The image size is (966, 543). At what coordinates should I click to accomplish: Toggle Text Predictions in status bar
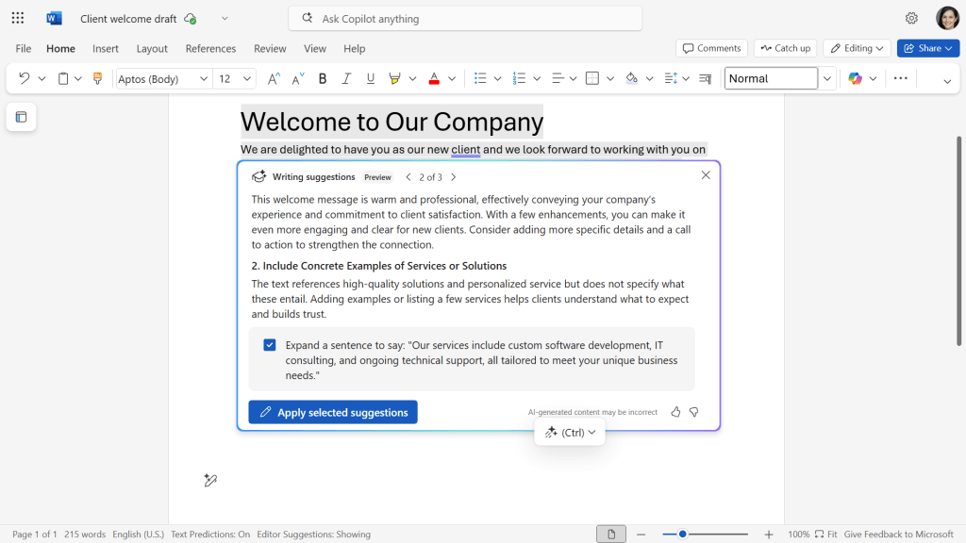(x=209, y=534)
